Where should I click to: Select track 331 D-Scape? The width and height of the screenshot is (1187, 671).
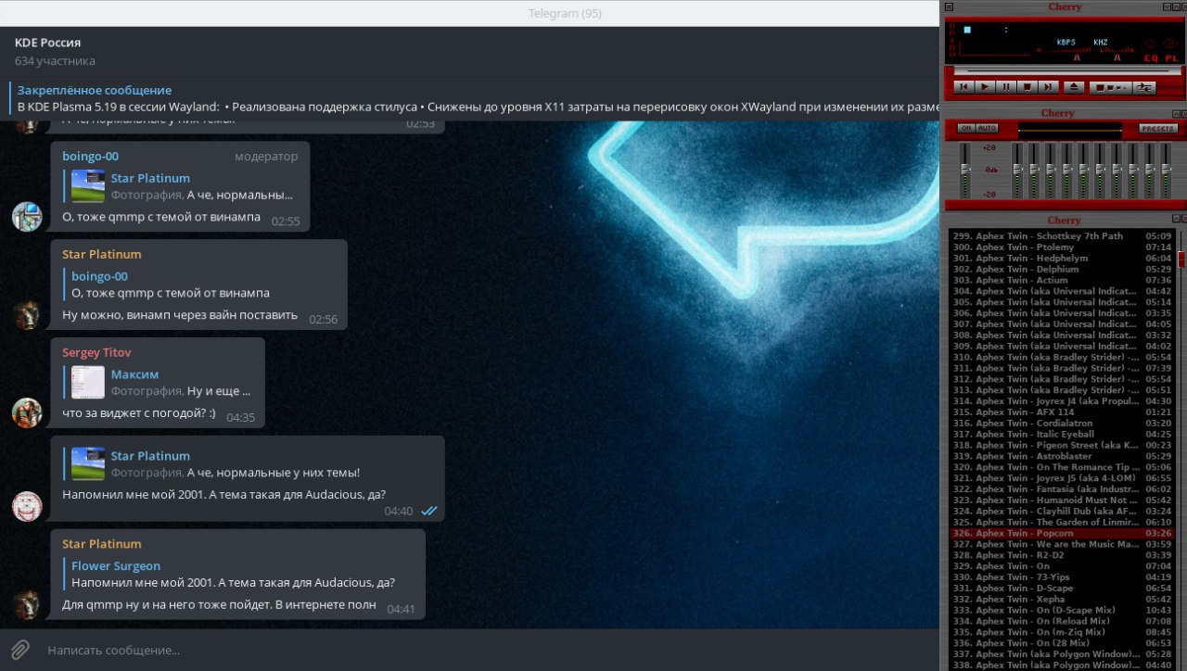[x=1062, y=589]
